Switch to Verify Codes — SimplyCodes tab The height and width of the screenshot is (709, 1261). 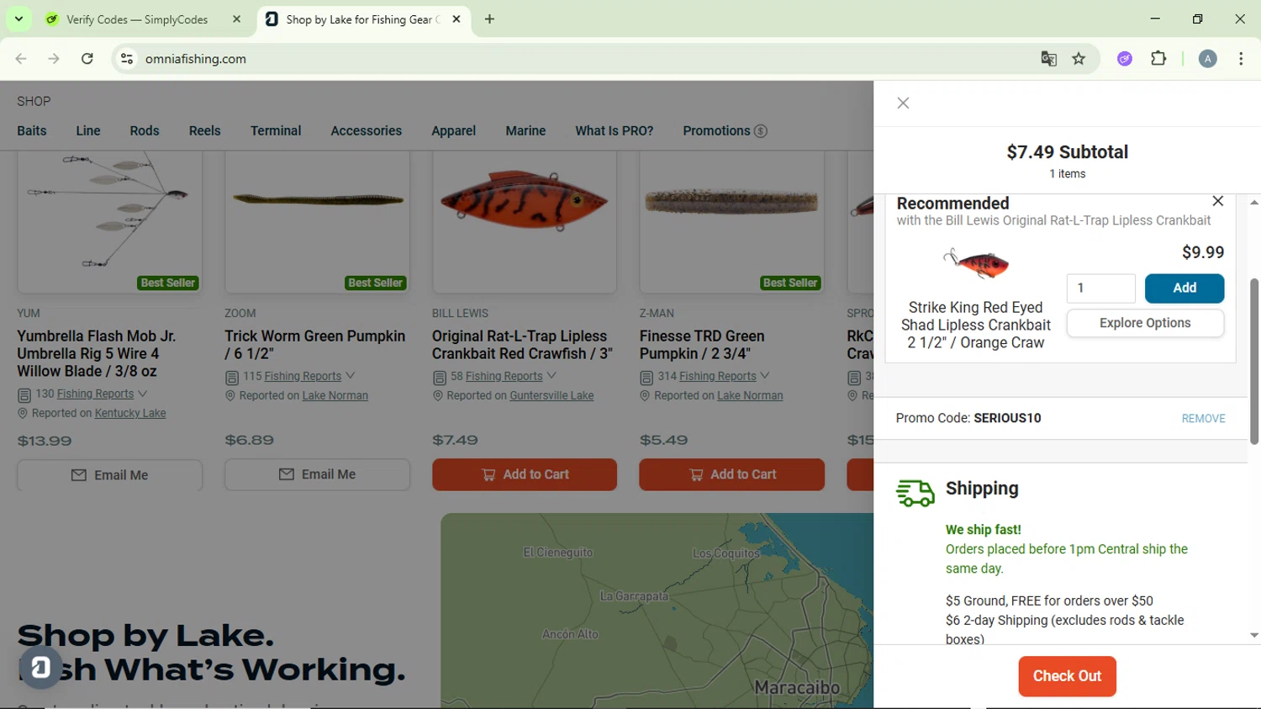coord(145,19)
